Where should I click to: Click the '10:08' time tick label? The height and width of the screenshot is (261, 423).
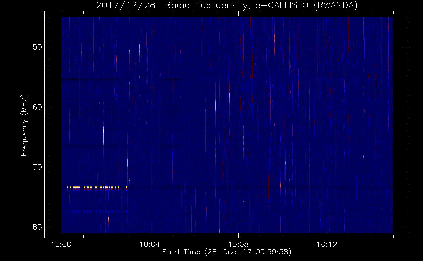(x=238, y=245)
